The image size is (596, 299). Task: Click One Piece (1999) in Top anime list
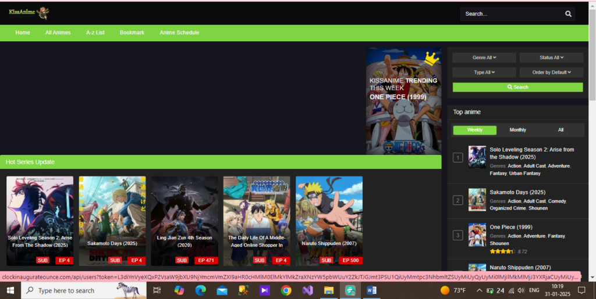(x=511, y=227)
